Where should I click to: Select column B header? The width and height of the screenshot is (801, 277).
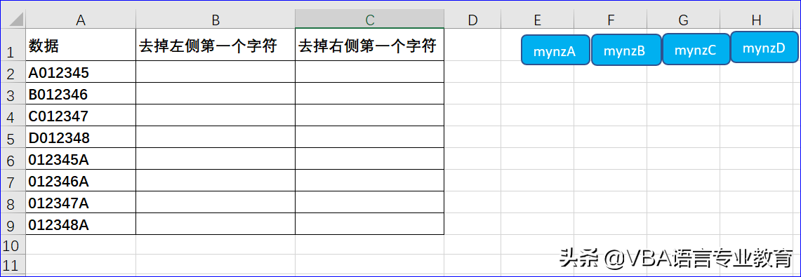tap(216, 20)
